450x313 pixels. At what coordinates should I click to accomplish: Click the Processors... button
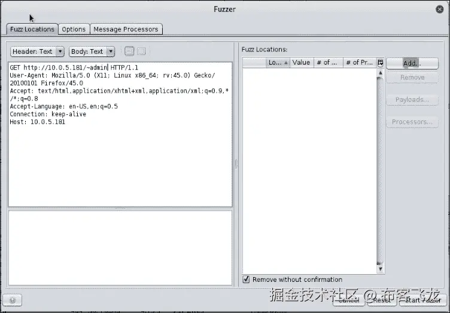[x=412, y=122]
